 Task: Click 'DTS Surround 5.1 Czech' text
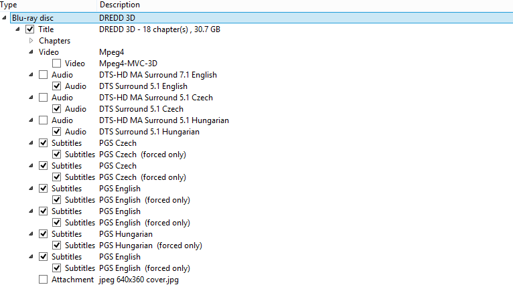pyautogui.click(x=141, y=109)
